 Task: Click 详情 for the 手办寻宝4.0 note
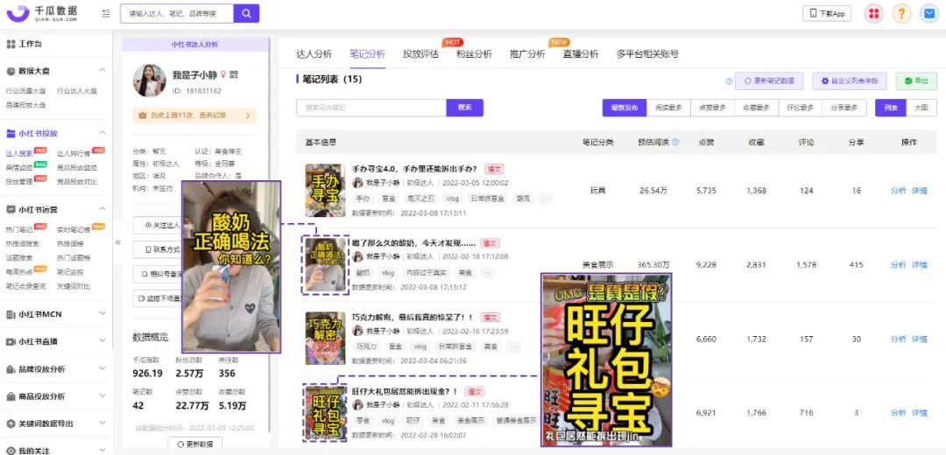point(920,191)
